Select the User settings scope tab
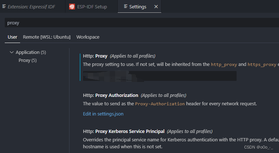This screenshot has width=279, height=153. tap(12, 37)
